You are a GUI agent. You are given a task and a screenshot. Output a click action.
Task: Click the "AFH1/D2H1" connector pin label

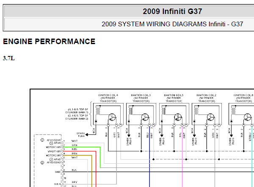54,140
